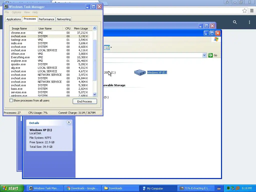Screen dimensions: 256x192
Task: Click the green tray icon in system tray
Action: click(228, 188)
